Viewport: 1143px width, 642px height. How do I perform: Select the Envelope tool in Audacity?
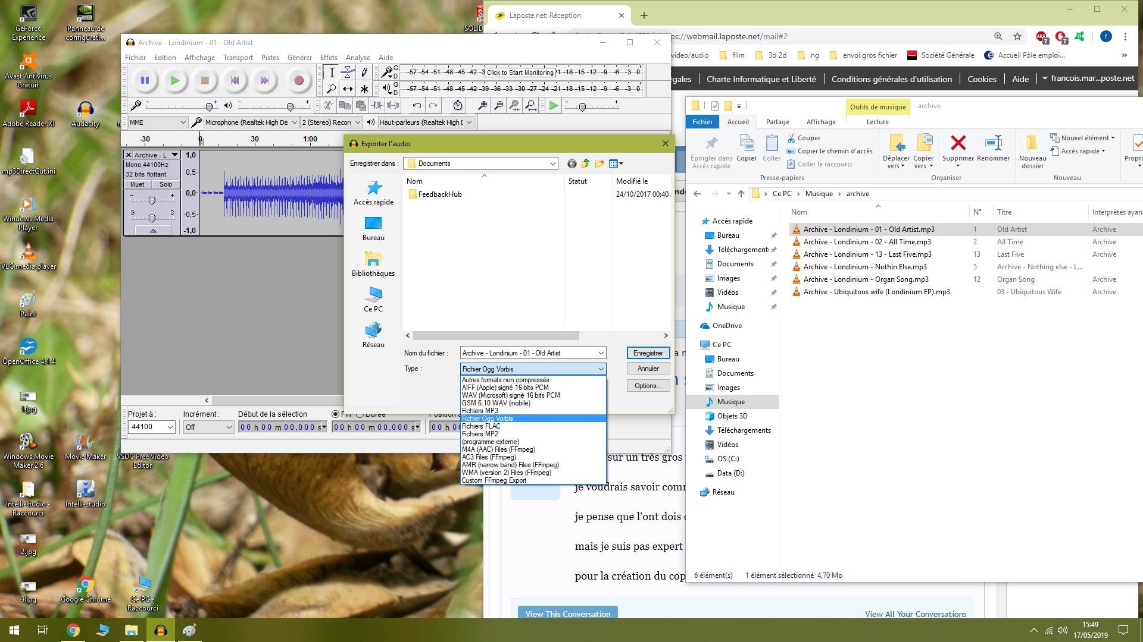click(x=348, y=73)
